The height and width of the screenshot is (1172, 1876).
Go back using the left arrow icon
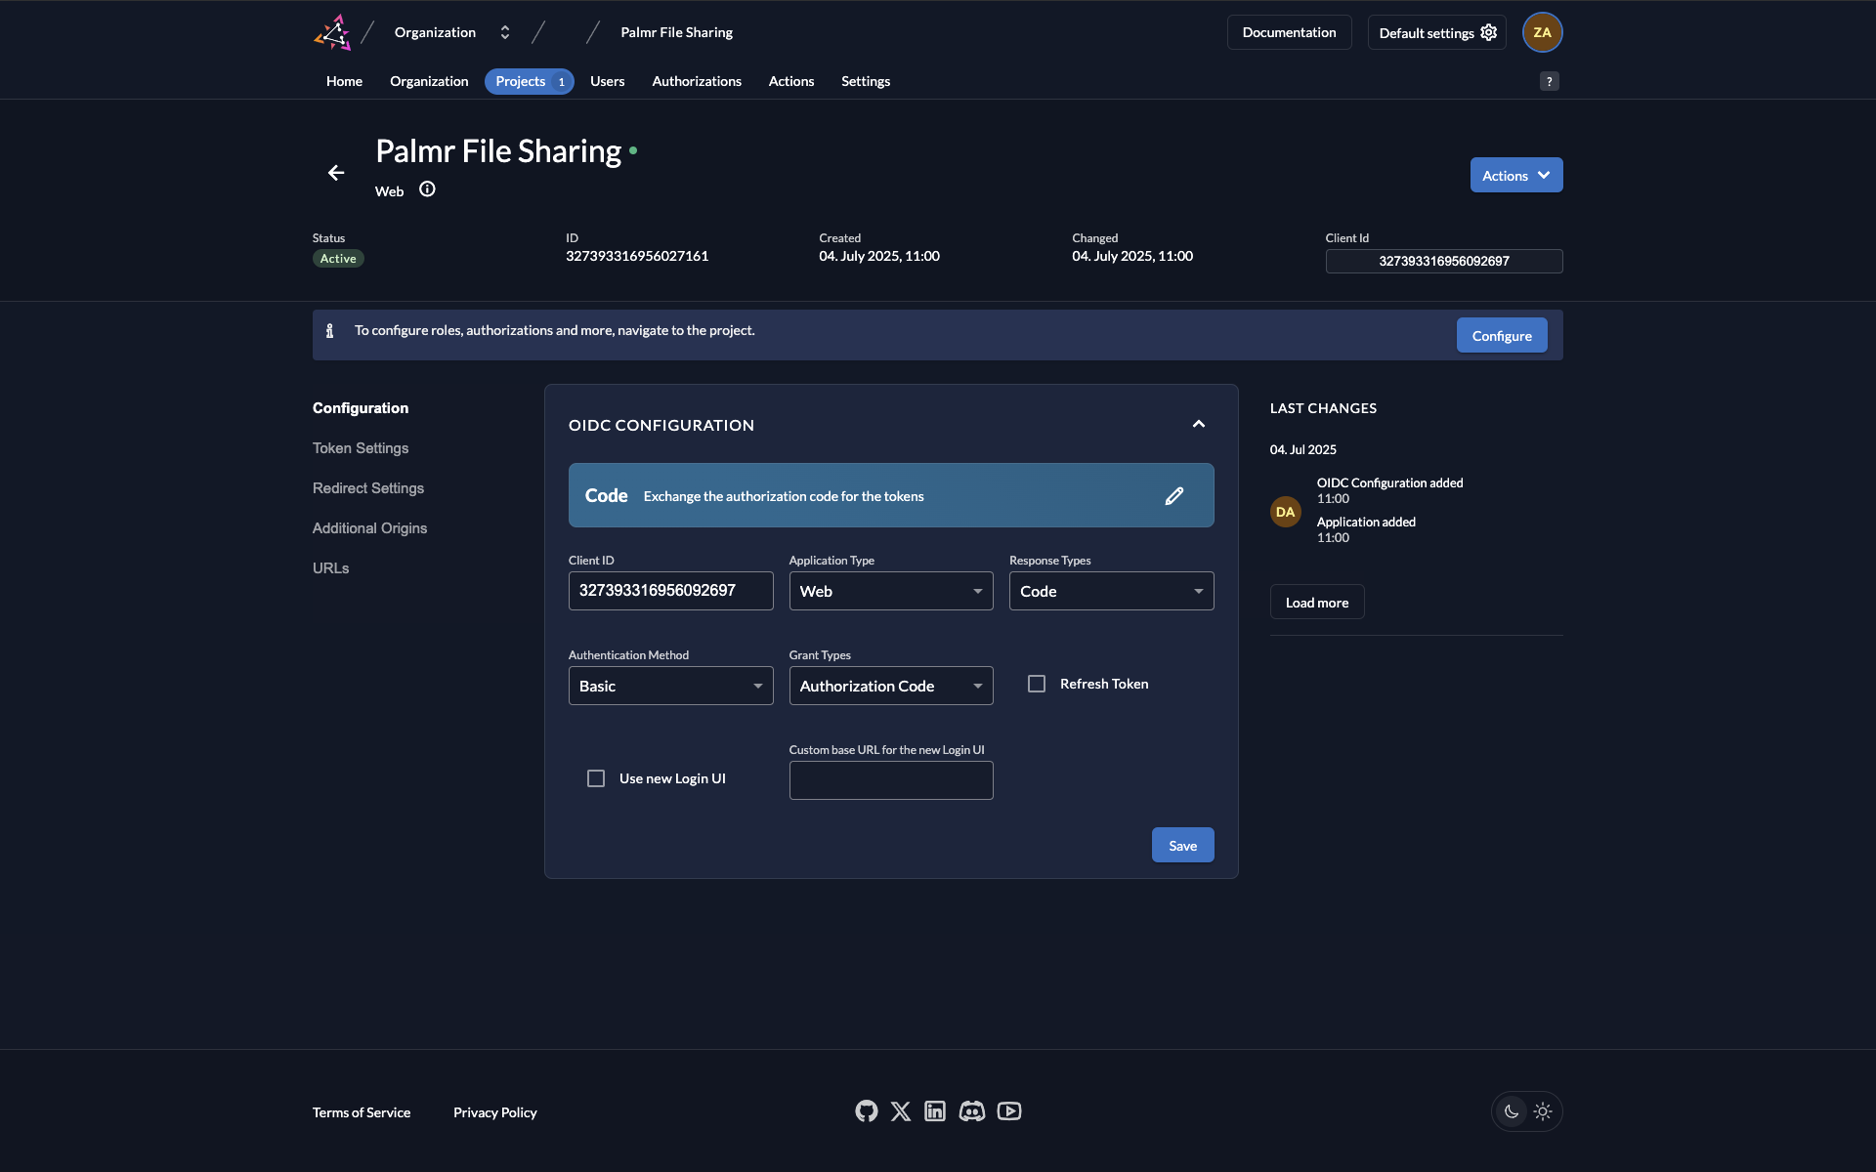click(336, 173)
